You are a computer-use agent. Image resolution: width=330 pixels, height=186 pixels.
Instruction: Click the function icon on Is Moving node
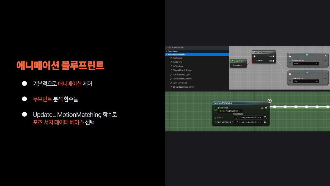pos(232,61)
